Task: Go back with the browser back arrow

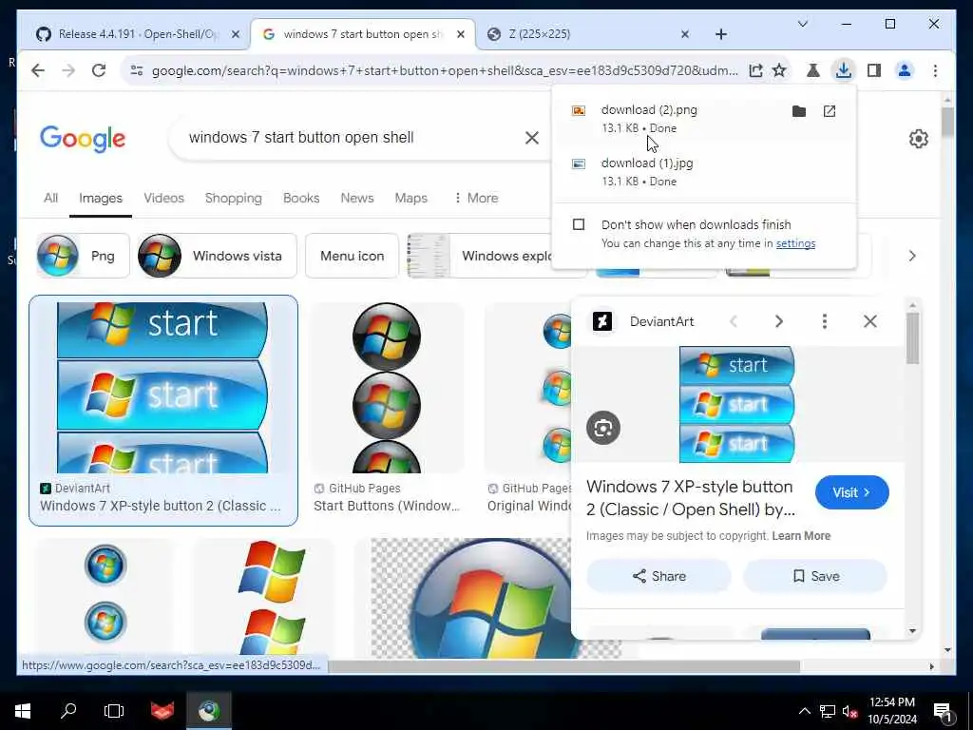Action: coord(38,70)
